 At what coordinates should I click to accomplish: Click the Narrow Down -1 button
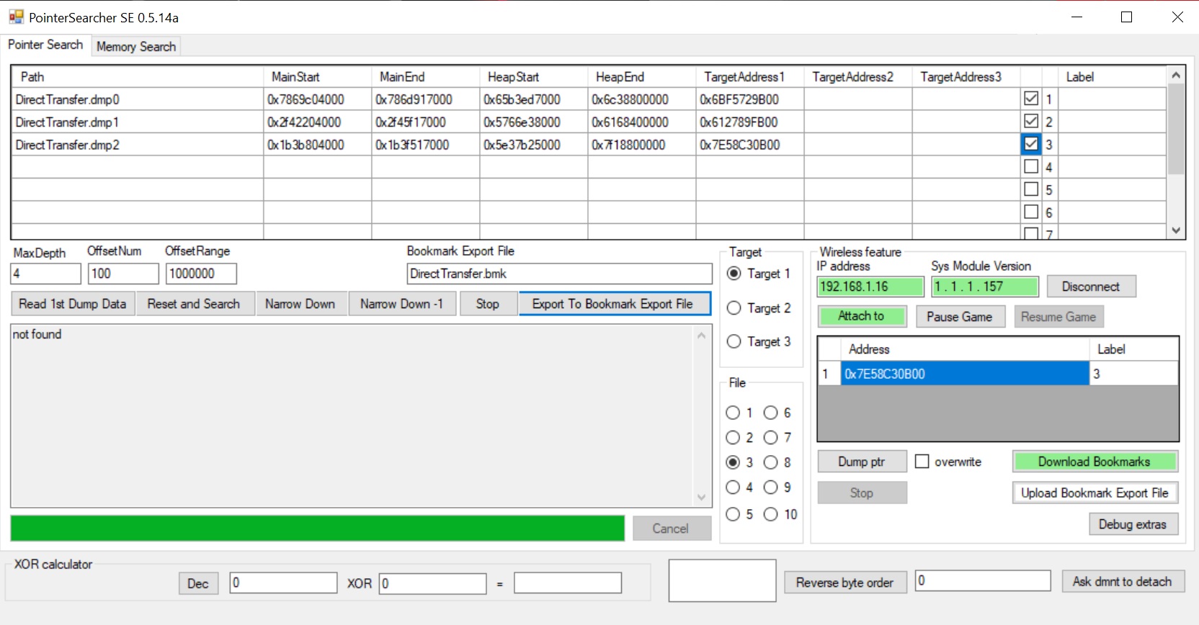pyautogui.click(x=401, y=304)
